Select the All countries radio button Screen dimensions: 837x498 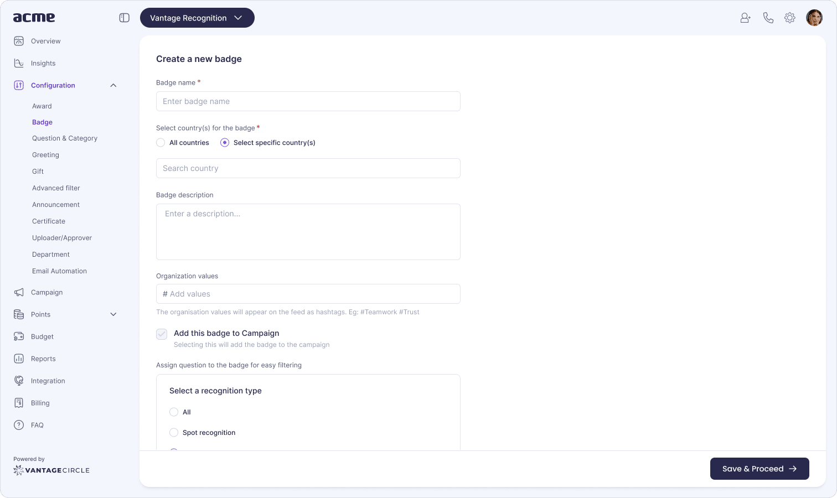click(161, 143)
